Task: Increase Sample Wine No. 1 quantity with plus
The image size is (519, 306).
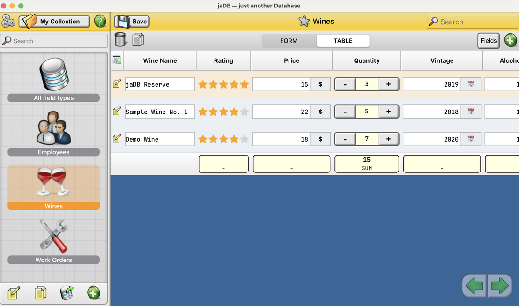Action: (x=388, y=112)
